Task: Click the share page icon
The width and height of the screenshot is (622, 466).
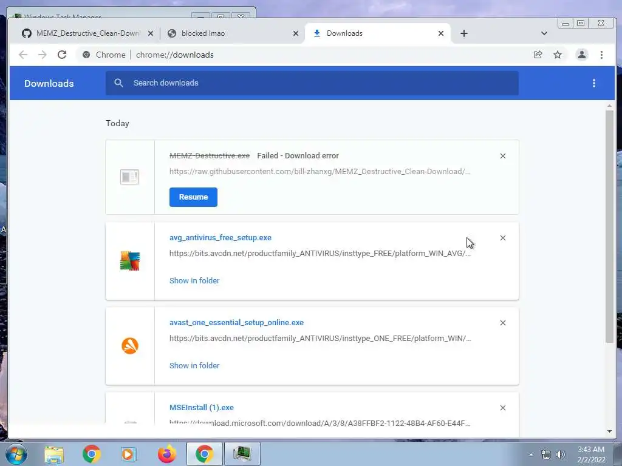Action: [538, 55]
